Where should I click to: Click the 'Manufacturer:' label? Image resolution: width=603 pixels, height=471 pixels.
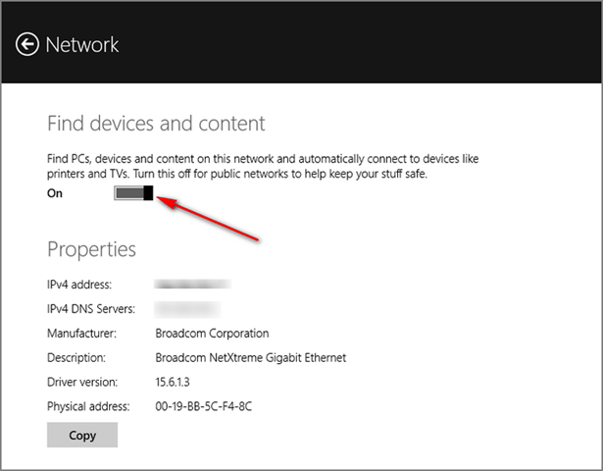(x=81, y=334)
